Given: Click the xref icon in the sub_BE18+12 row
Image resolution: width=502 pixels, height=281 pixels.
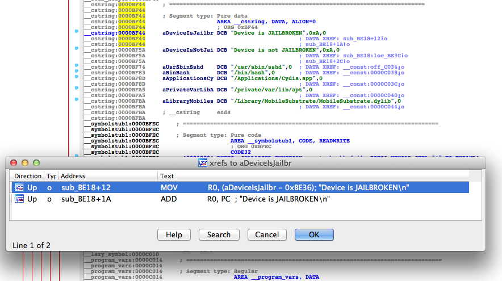Looking at the screenshot, I should (19, 187).
